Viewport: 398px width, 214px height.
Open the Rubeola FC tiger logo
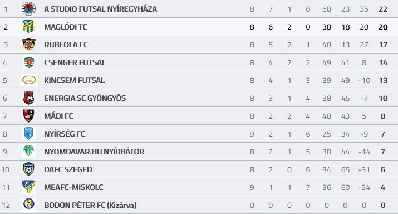pyautogui.click(x=29, y=45)
